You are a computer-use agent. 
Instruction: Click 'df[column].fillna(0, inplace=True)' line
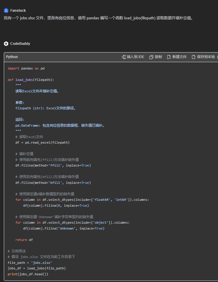56,205
